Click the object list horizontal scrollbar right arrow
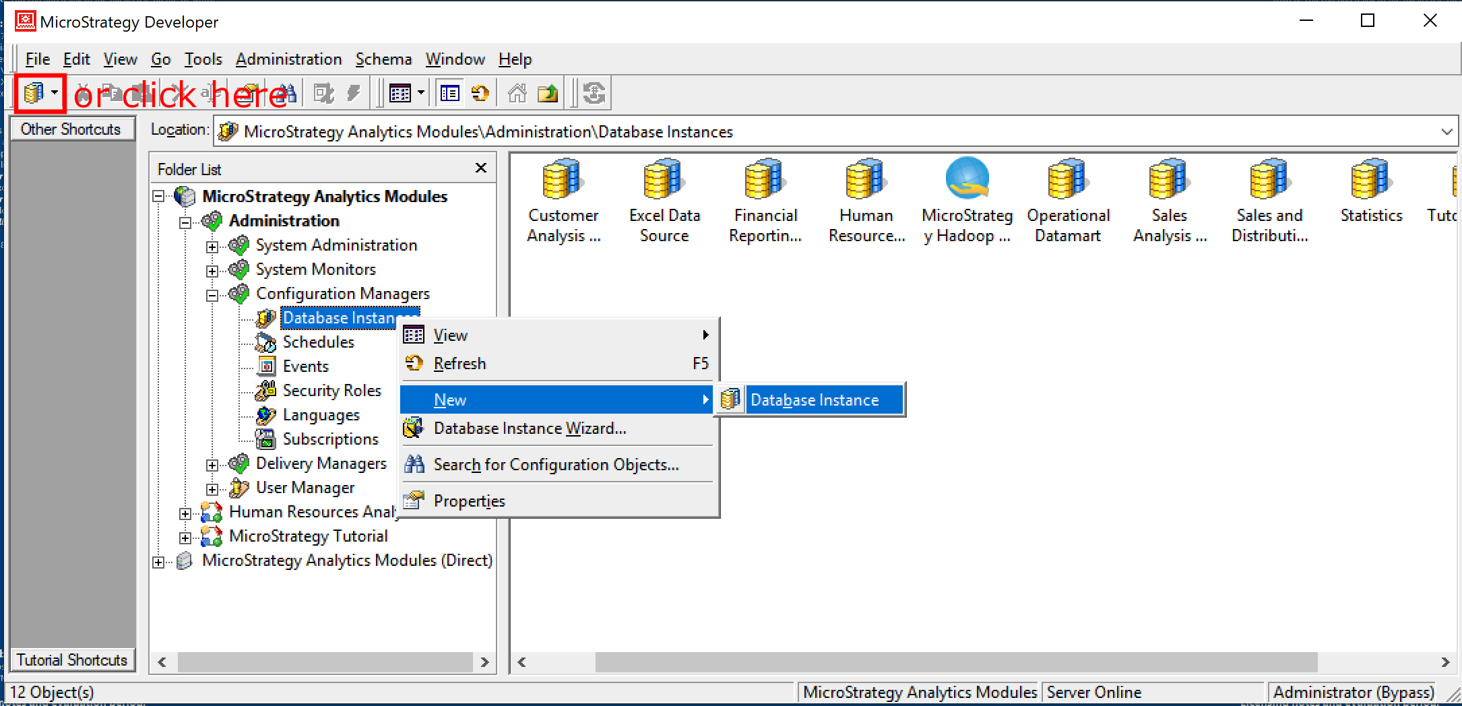 (x=1445, y=662)
